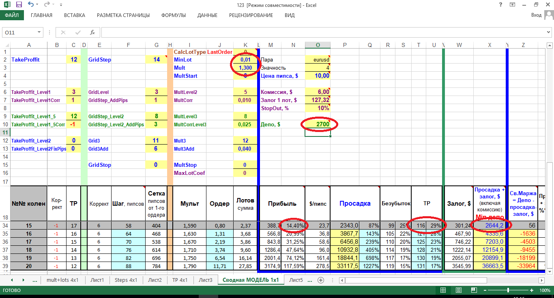Viewport: 554px width, 298px height.
Task: Click the Insert Function fx icon
Action: [92, 32]
